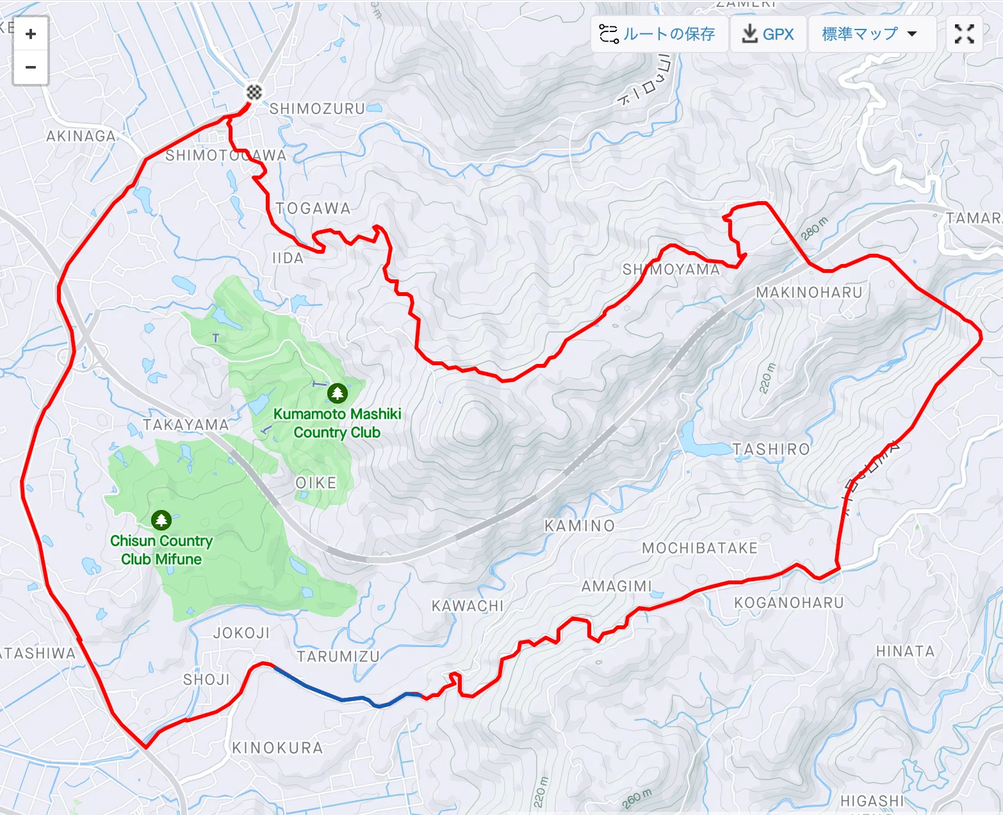Zoom out with the minus button
Image resolution: width=1003 pixels, height=815 pixels.
[31, 67]
